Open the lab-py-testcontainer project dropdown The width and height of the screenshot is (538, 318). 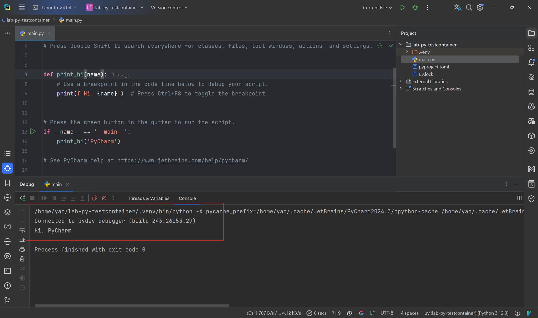(115, 8)
